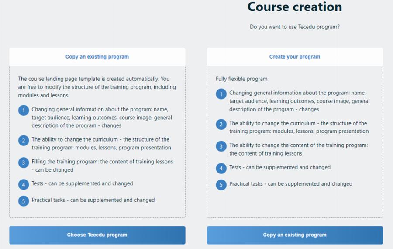Image resolution: width=393 pixels, height=249 pixels.
Task: Click the "Fully flexible program" text
Action: tap(241, 79)
